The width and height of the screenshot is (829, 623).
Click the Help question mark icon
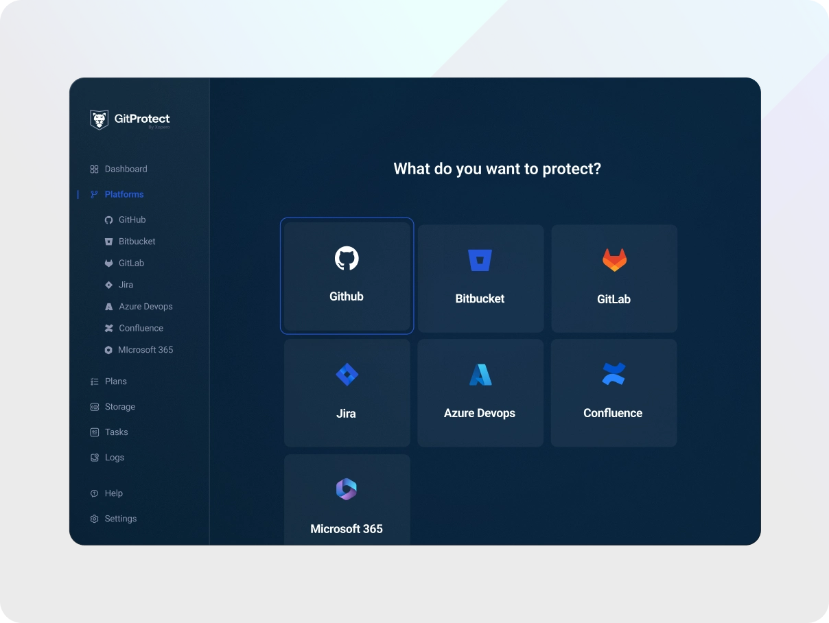click(95, 493)
